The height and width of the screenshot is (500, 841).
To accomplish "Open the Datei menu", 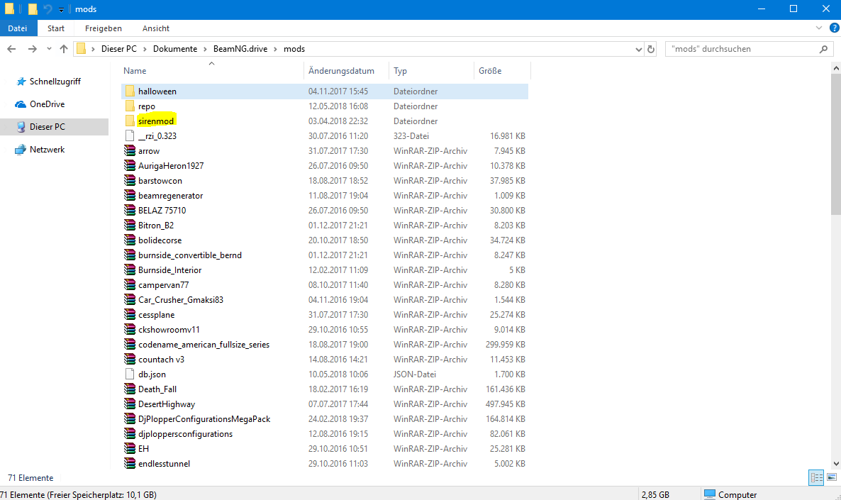I will click(18, 28).
